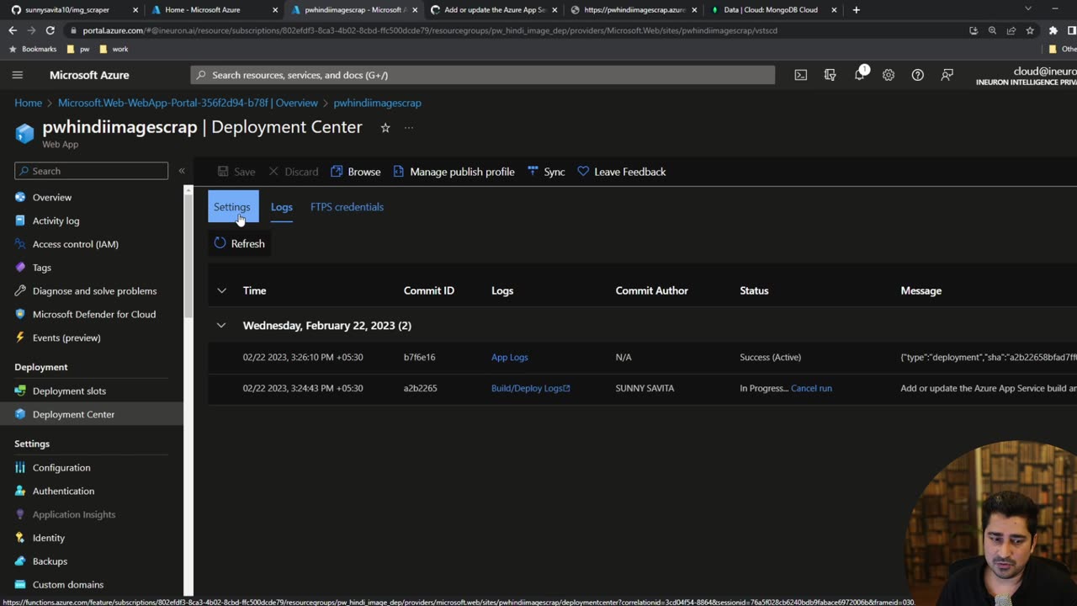
Task: Click the Application Insights bulb icon
Action: click(x=20, y=514)
